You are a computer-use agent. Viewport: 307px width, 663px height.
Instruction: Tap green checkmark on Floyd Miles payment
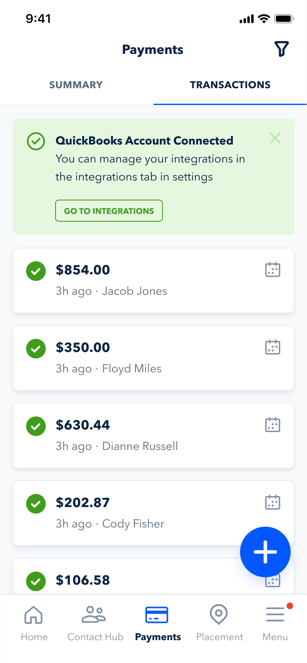(36, 349)
